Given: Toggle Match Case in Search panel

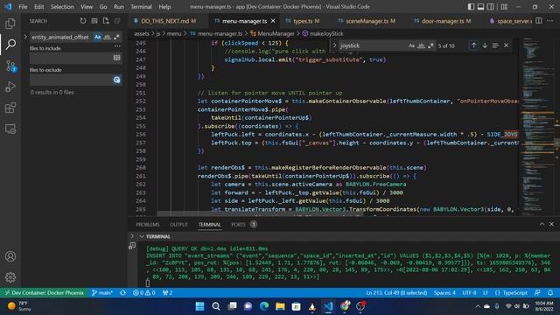Looking at the screenshot, I should click(x=97, y=37).
